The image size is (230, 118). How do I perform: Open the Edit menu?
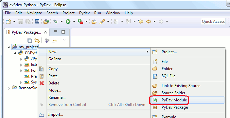(19, 13)
